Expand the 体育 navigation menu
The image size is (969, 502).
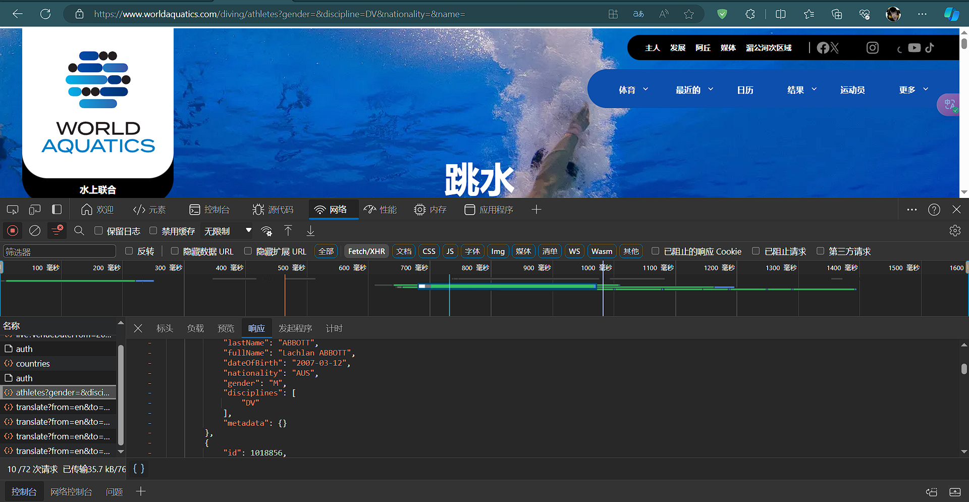pyautogui.click(x=633, y=90)
